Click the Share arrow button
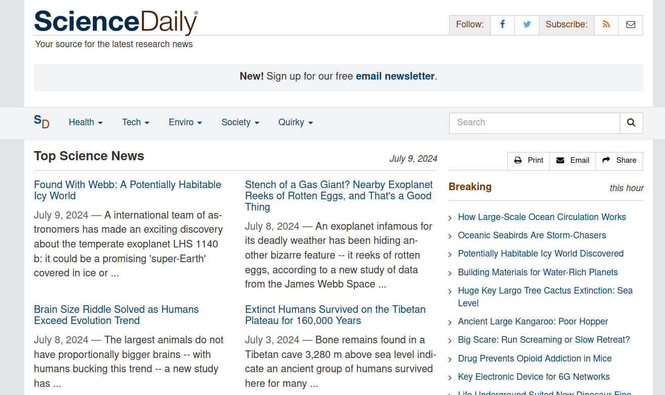This screenshot has width=665, height=395. 619,161
